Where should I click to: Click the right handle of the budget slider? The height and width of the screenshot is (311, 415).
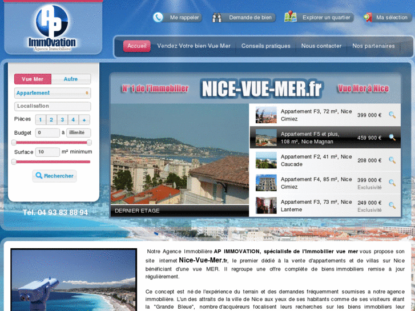(x=89, y=142)
